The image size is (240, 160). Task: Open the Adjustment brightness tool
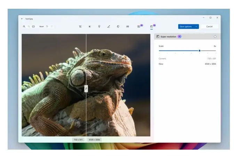90,26
